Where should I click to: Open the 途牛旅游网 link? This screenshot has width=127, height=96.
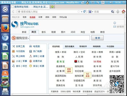click(115, 71)
